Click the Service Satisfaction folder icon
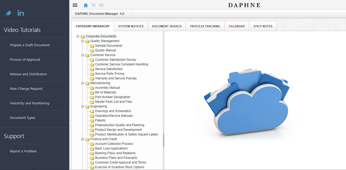Screen dimensions: 346x170 coord(92,69)
